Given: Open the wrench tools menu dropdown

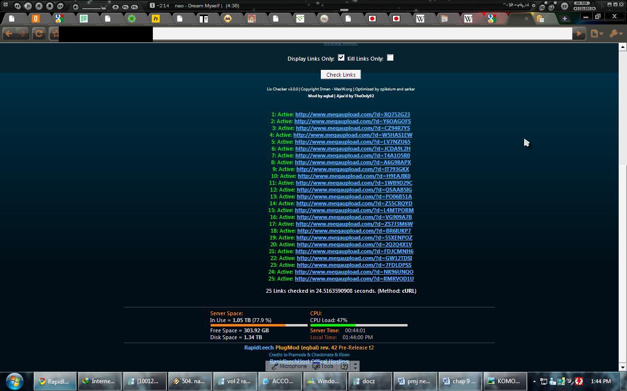Looking at the screenshot, I should click(615, 34).
